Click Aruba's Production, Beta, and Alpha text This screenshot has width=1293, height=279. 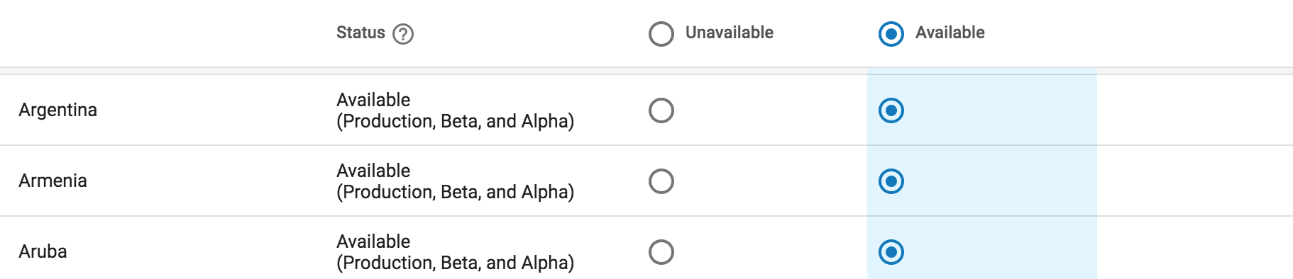456,263
